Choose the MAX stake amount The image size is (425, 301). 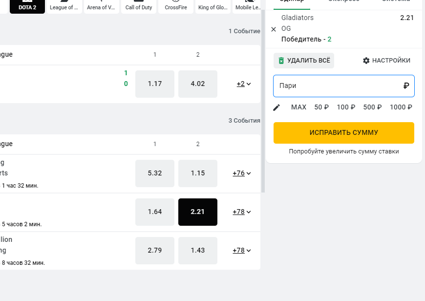click(298, 107)
